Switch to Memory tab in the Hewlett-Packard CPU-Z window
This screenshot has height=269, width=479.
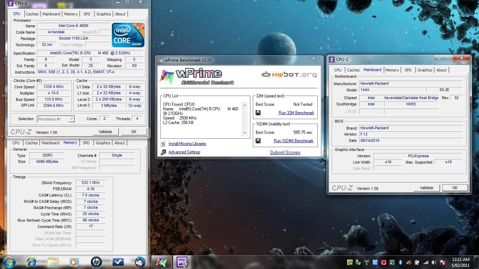(392, 70)
